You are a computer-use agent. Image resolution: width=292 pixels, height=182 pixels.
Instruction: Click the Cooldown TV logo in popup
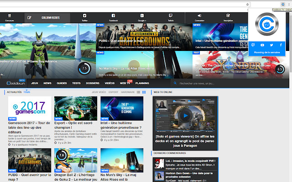point(267,24)
